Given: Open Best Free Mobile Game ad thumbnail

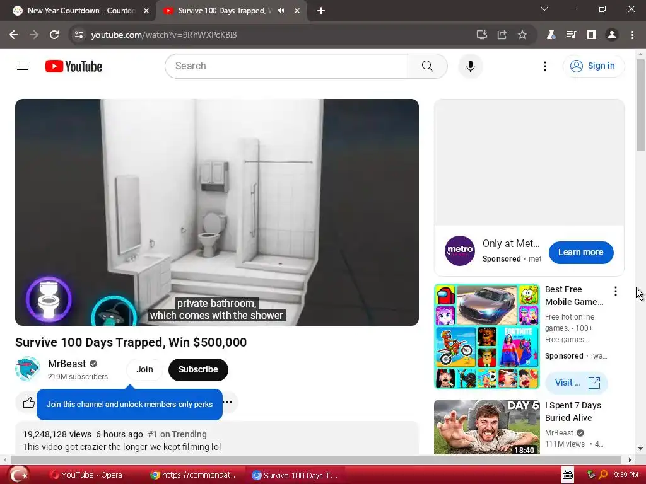Looking at the screenshot, I should pyautogui.click(x=486, y=337).
